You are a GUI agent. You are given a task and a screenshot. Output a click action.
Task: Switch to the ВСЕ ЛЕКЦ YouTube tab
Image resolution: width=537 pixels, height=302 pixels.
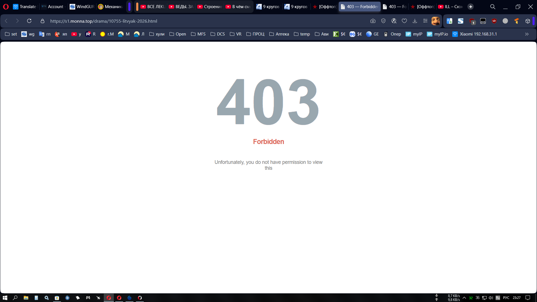(x=153, y=7)
